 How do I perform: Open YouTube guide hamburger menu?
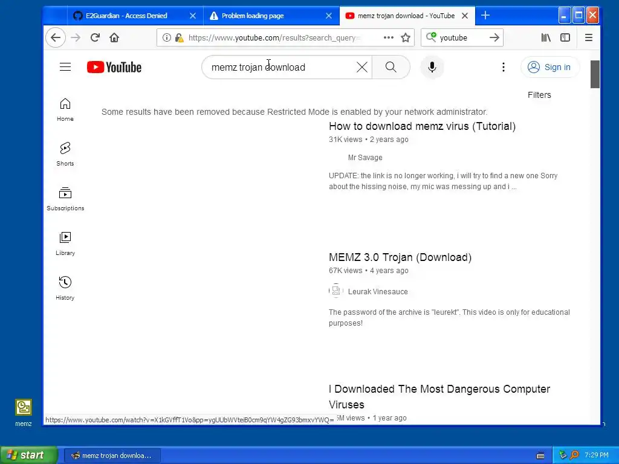(65, 67)
